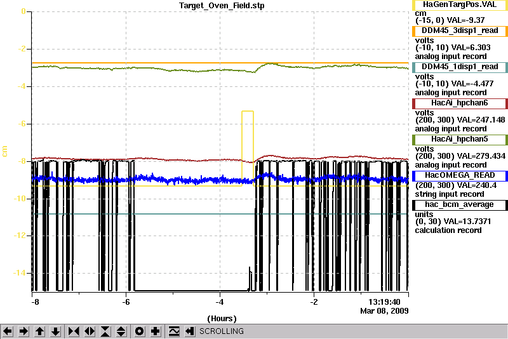Click the '(-15, 0) VAL=-9.37' readout
This screenshot has height=339, width=508.
[450, 20]
